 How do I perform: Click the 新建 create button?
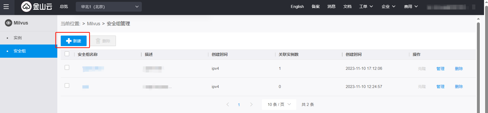coord(74,41)
